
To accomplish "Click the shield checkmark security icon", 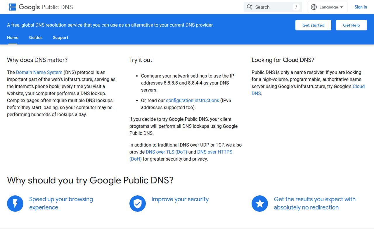I will click(138, 204).
